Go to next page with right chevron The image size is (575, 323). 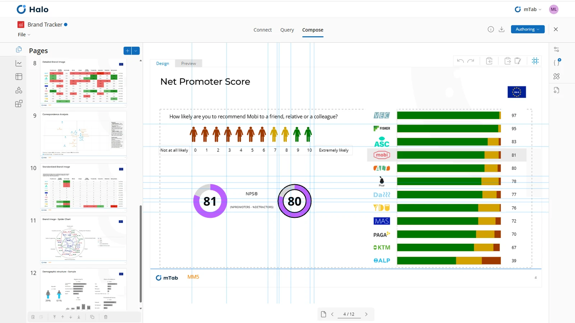(x=366, y=314)
